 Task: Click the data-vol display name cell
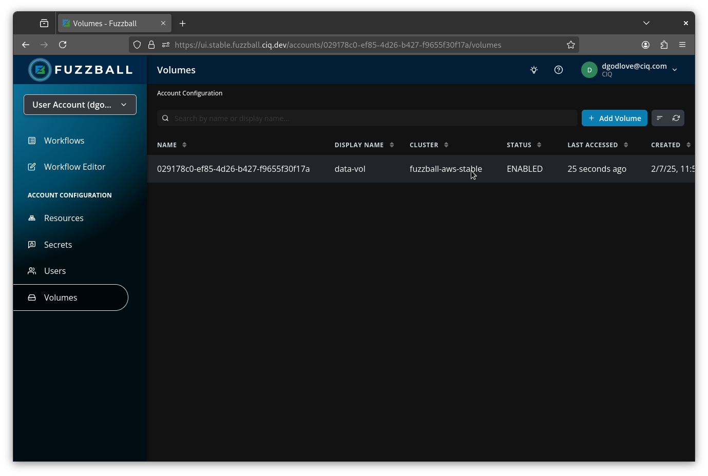pos(350,169)
